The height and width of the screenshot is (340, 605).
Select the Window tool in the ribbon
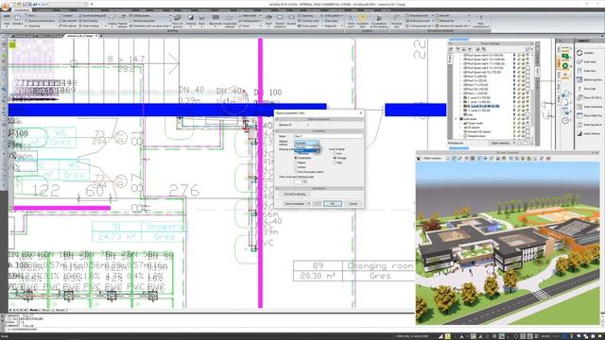(17, 20)
